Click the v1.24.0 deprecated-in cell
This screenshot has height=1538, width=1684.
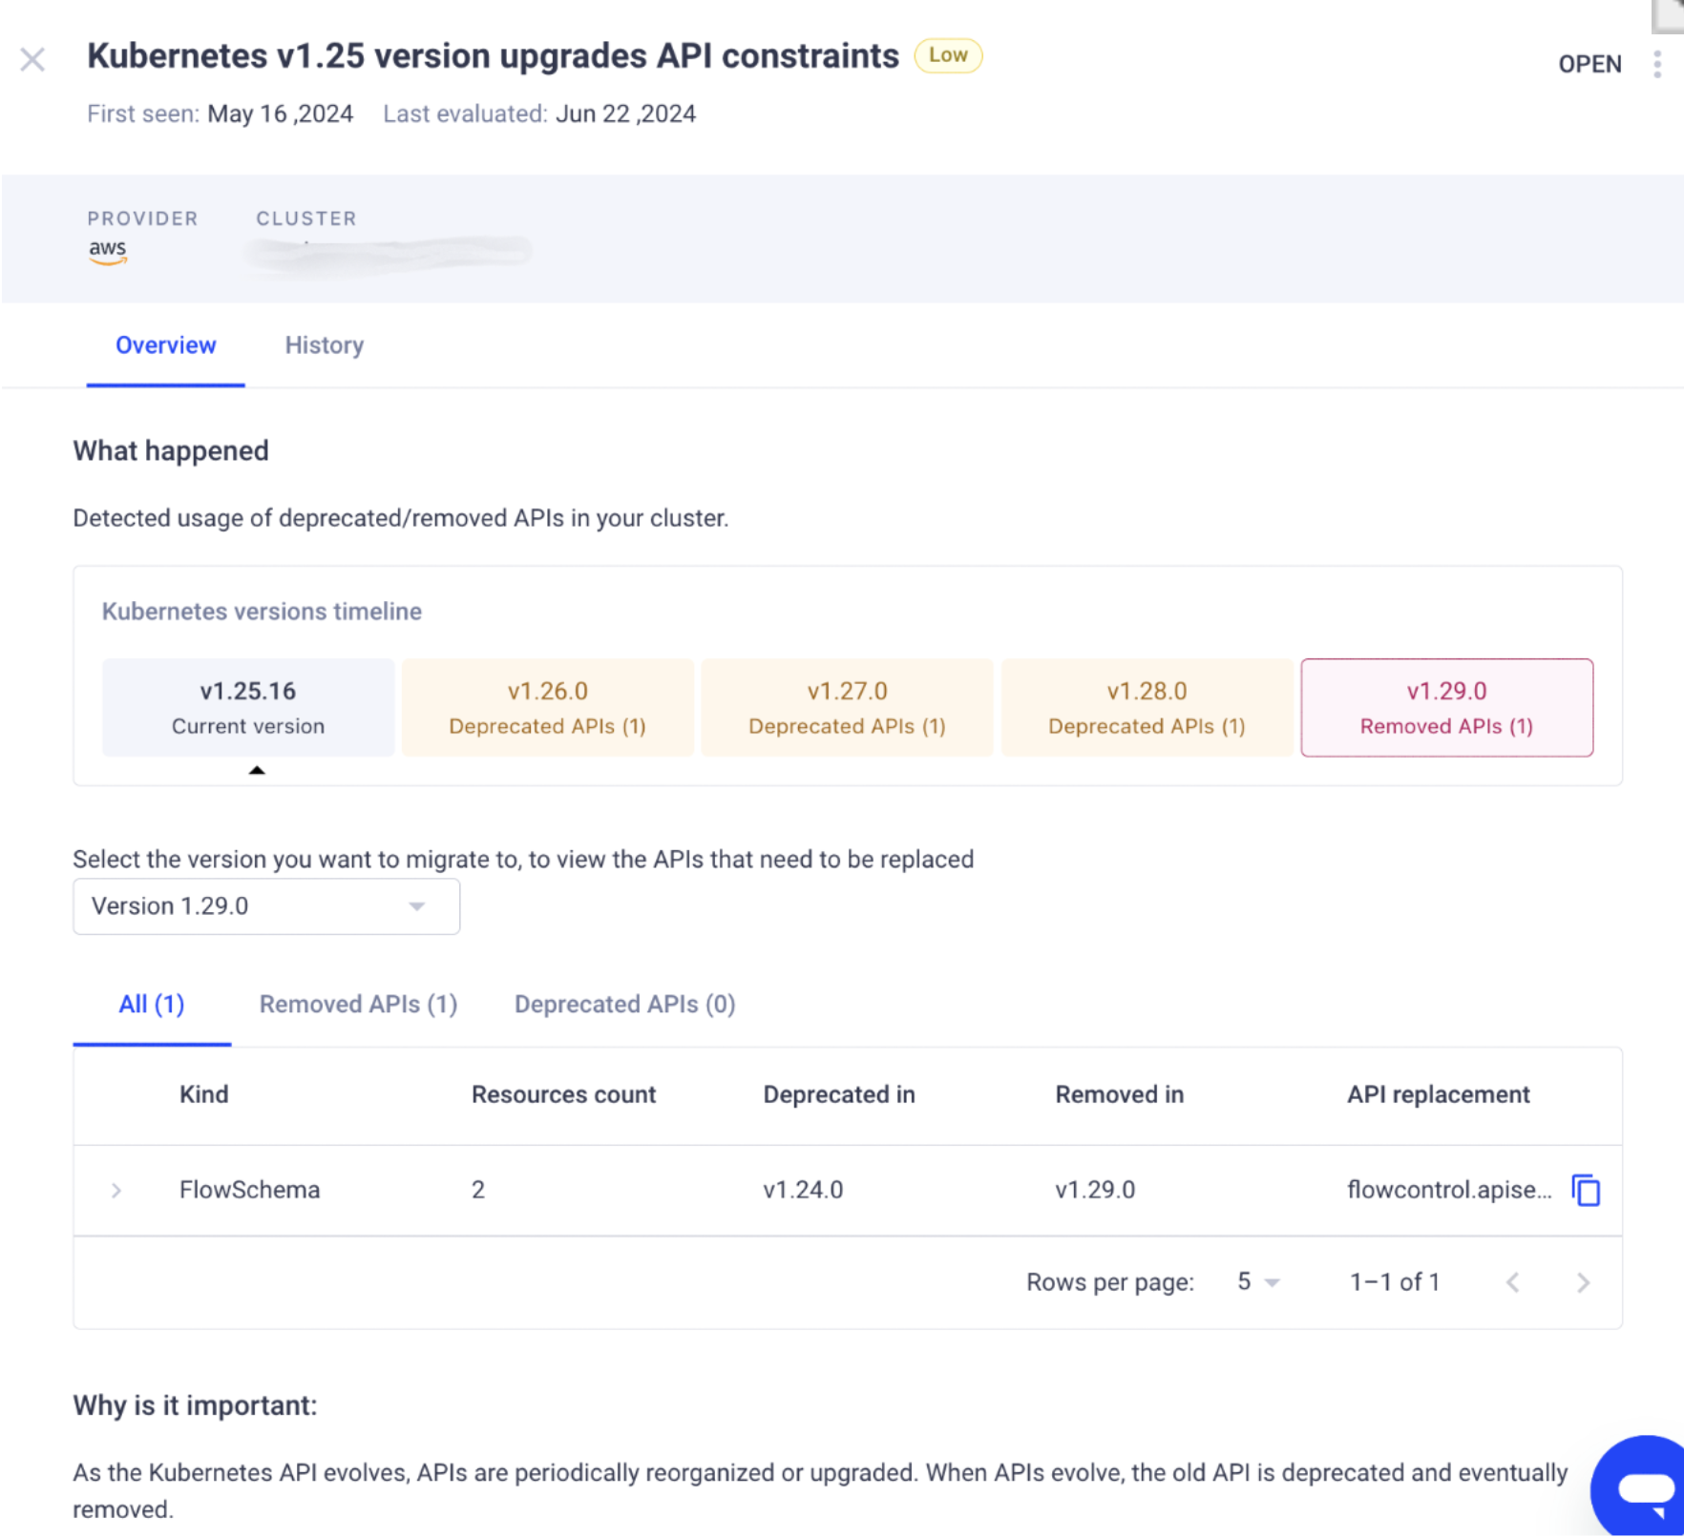803,1190
